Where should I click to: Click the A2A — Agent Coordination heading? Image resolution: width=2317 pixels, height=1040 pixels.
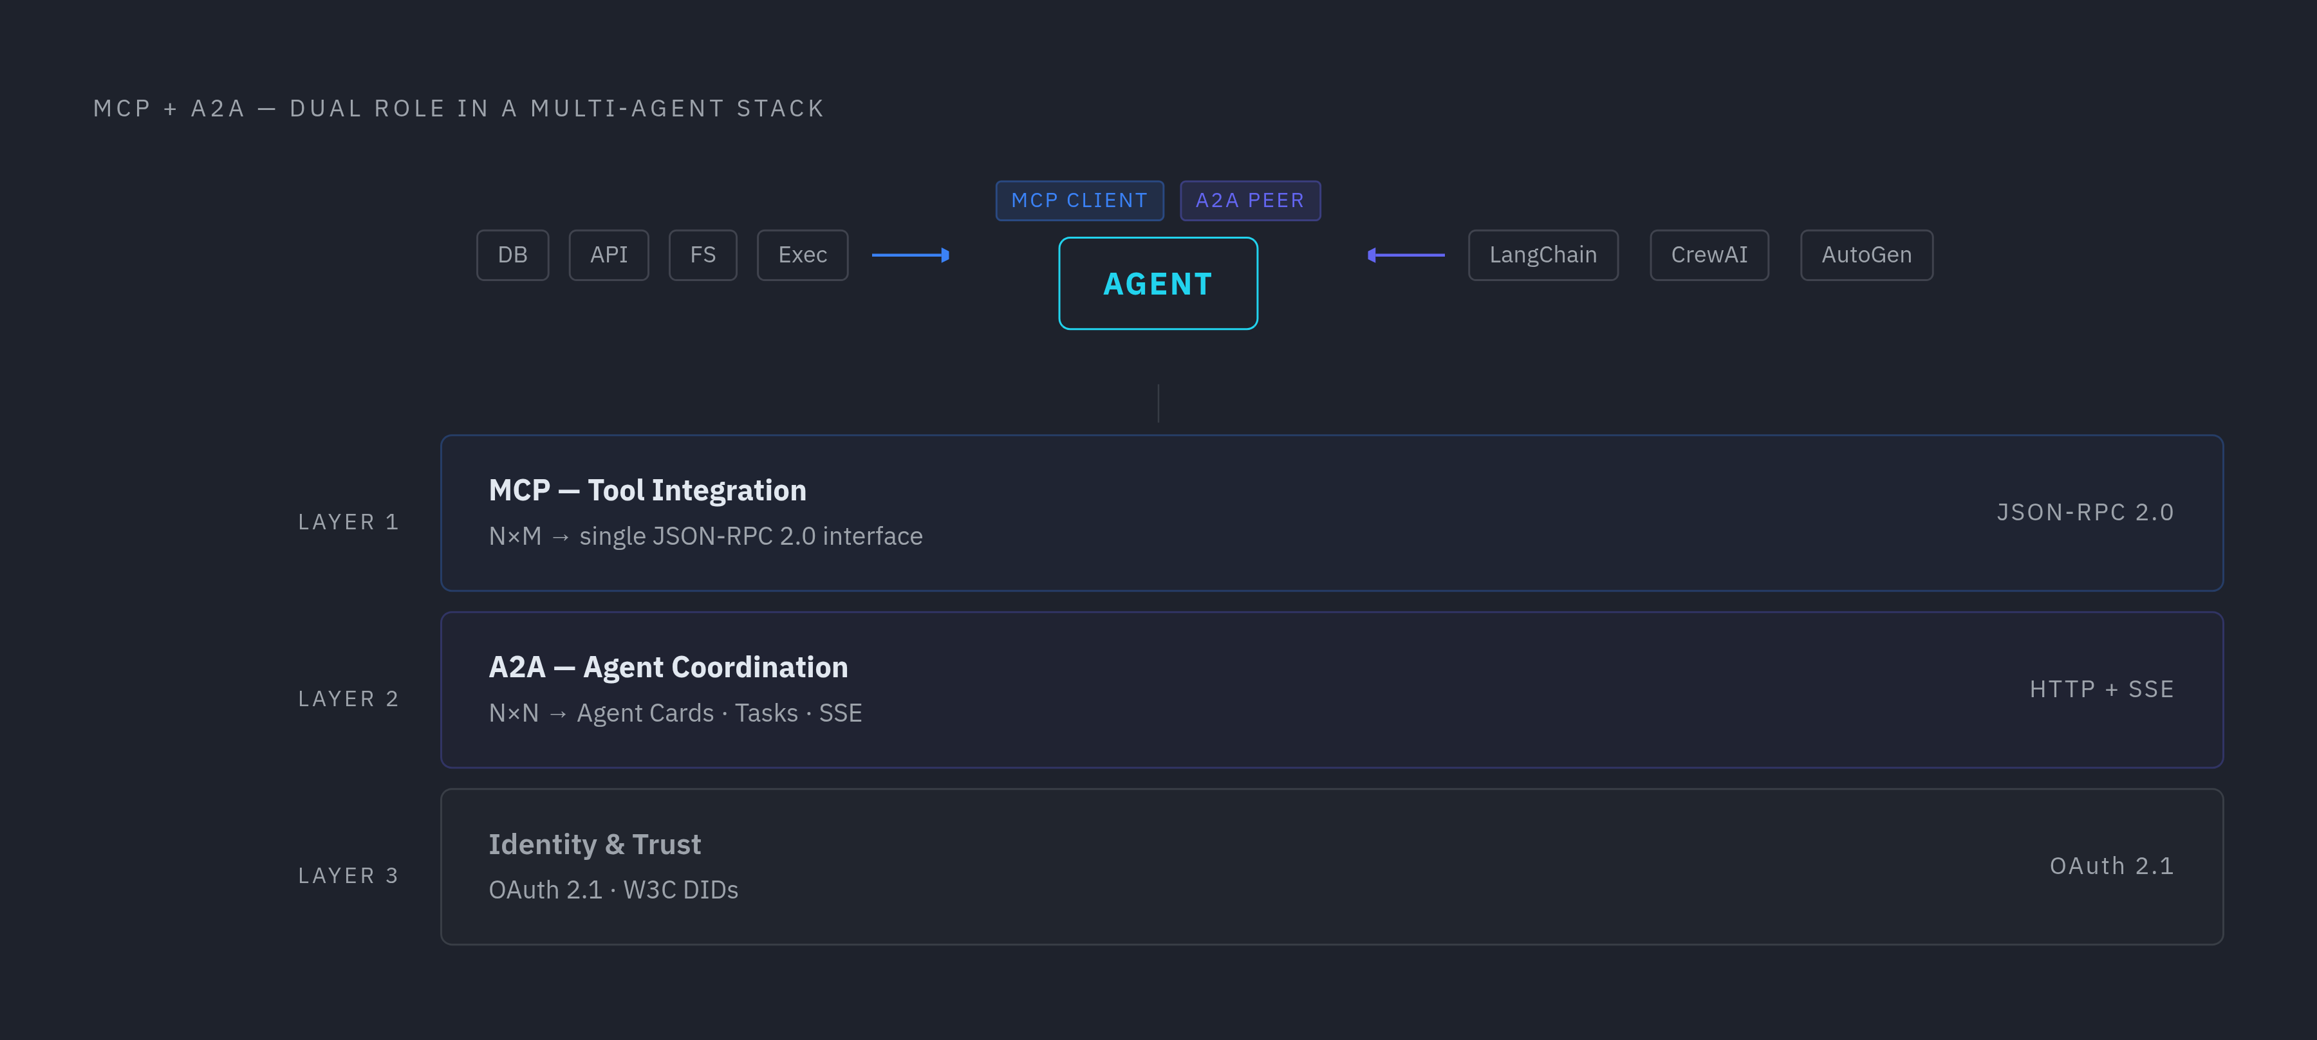pos(668,668)
